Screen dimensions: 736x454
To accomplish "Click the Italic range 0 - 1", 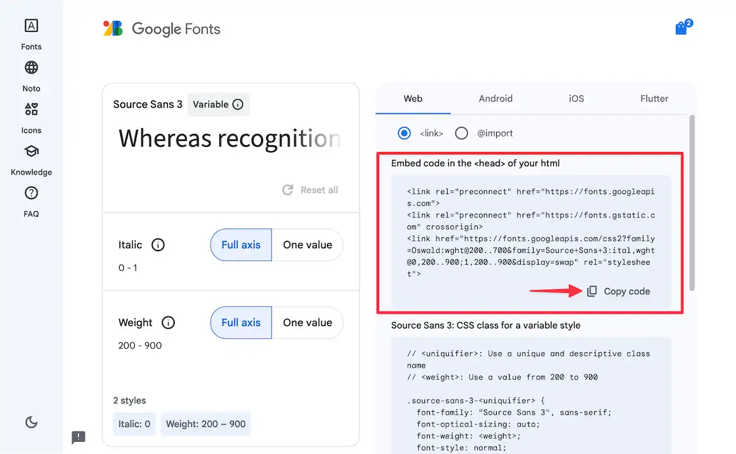I will click(x=128, y=268).
